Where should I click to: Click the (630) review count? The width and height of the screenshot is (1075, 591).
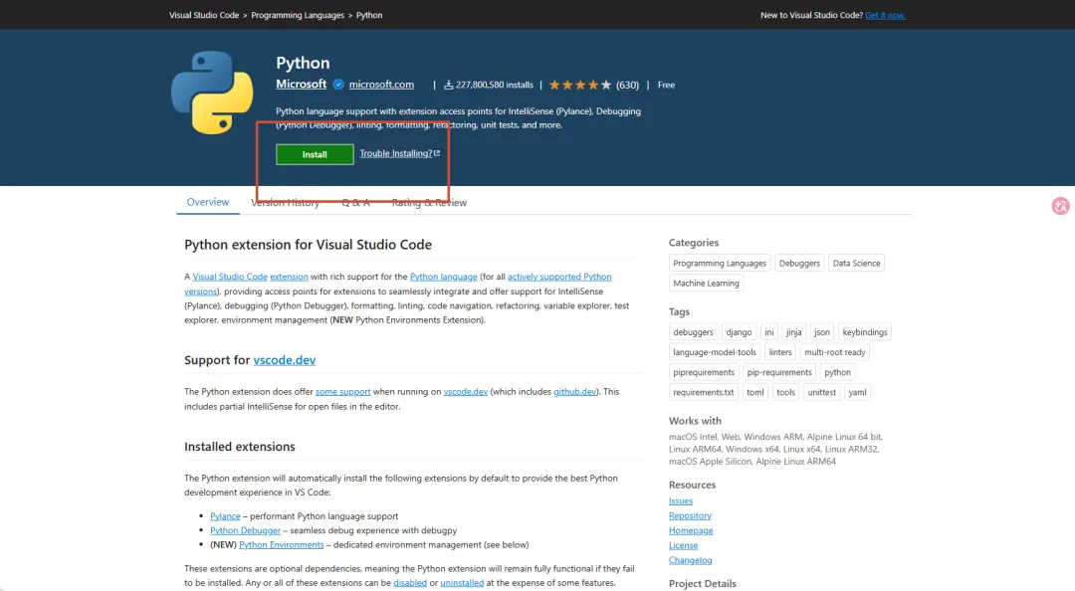click(x=627, y=85)
